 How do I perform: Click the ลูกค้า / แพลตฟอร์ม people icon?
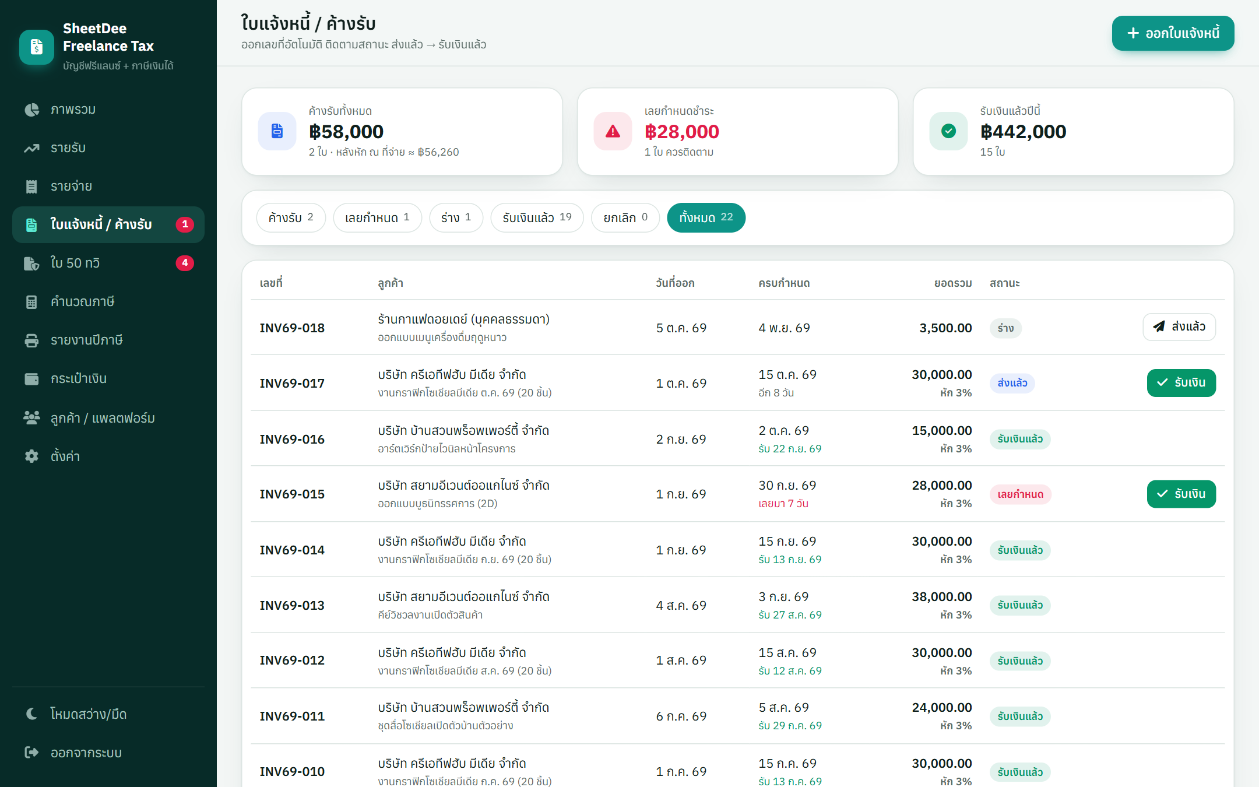[x=31, y=417]
